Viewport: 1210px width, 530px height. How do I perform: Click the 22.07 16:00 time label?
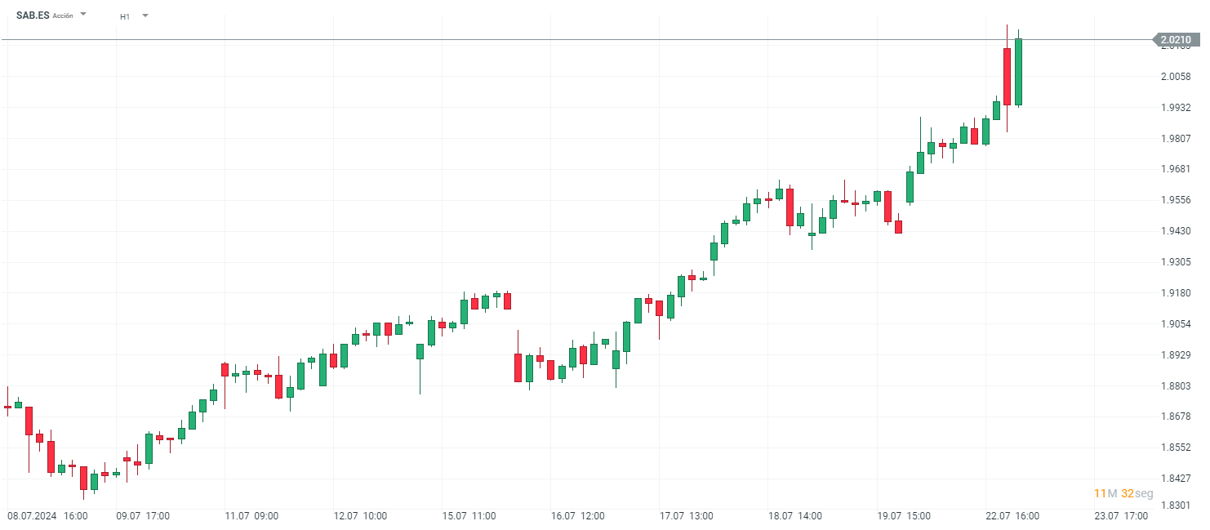(x=1012, y=516)
